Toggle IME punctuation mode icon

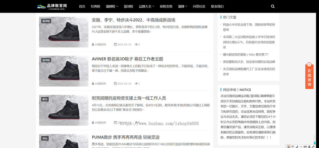[x=300, y=146]
